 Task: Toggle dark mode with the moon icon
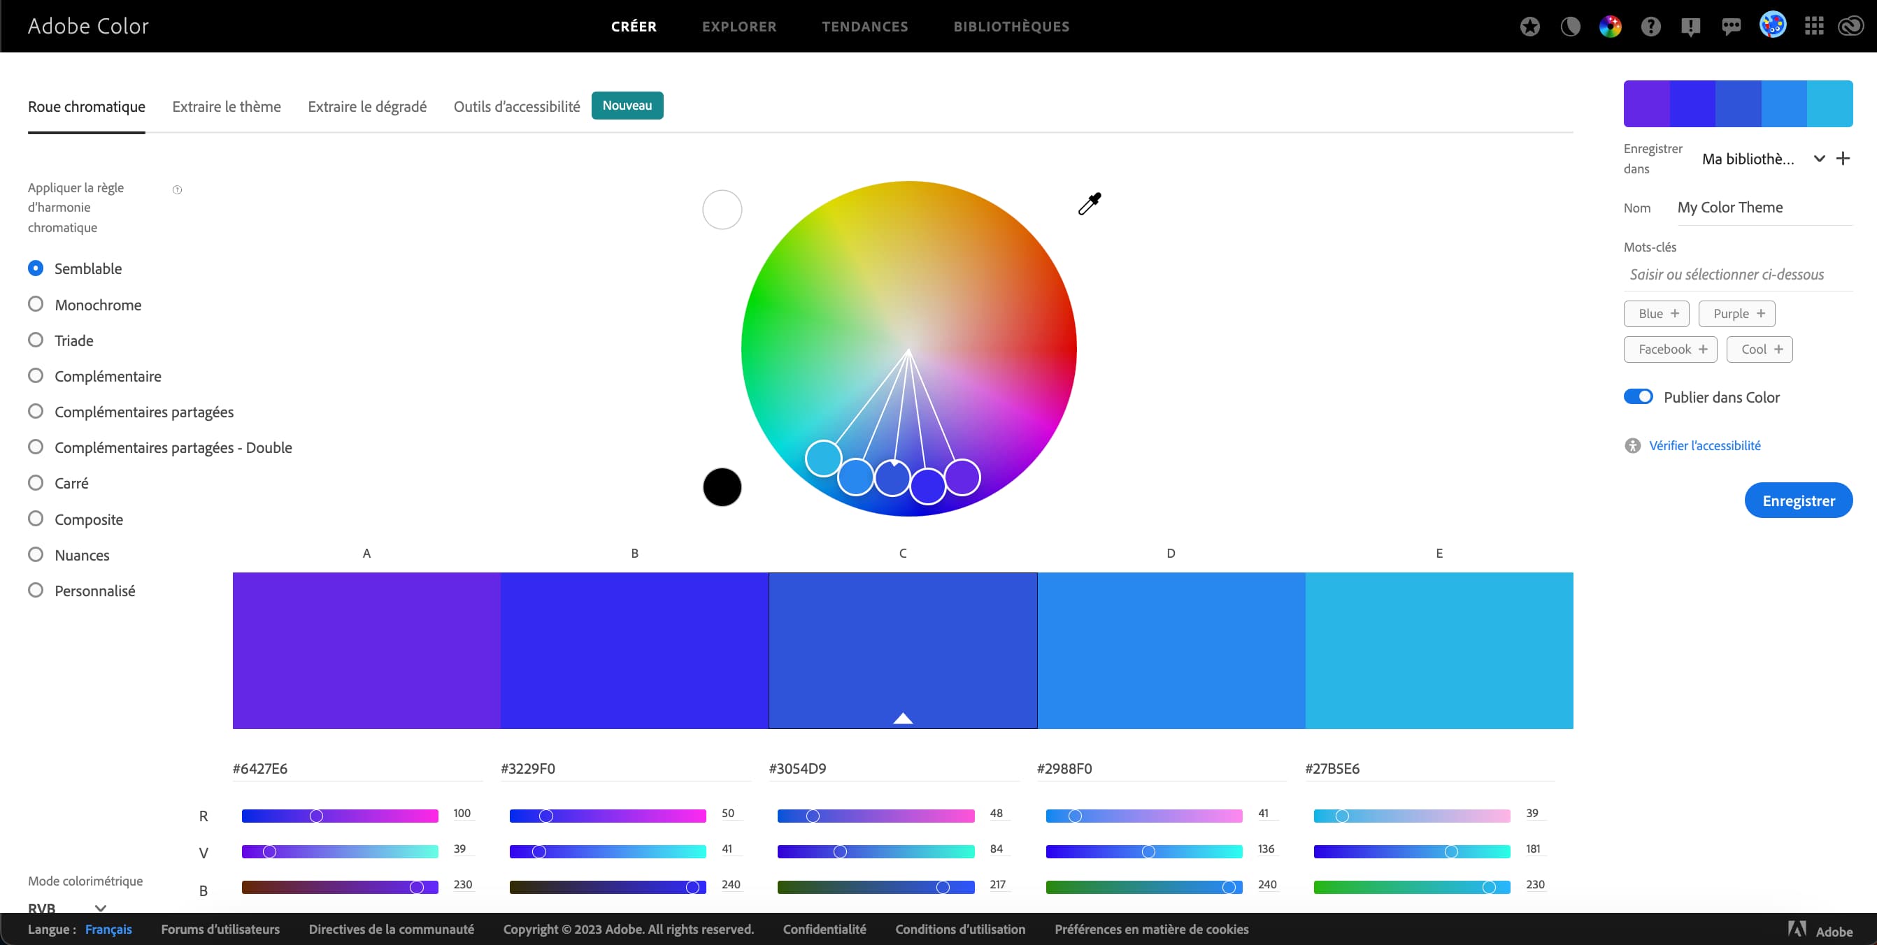(x=1570, y=27)
